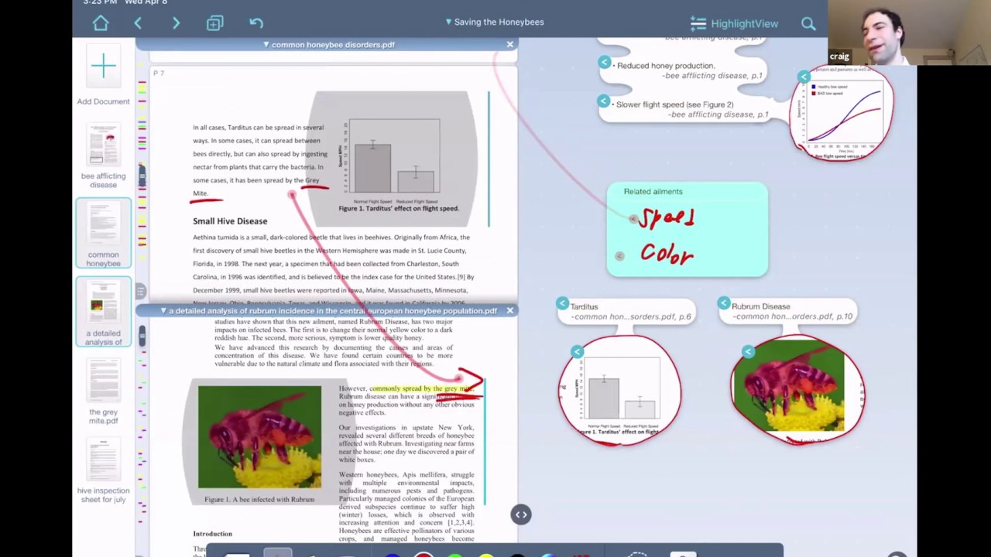
Task: Select the Related ailments note card
Action: (688, 229)
